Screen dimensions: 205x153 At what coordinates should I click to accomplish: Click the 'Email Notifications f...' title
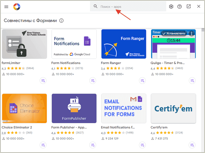click(118, 127)
